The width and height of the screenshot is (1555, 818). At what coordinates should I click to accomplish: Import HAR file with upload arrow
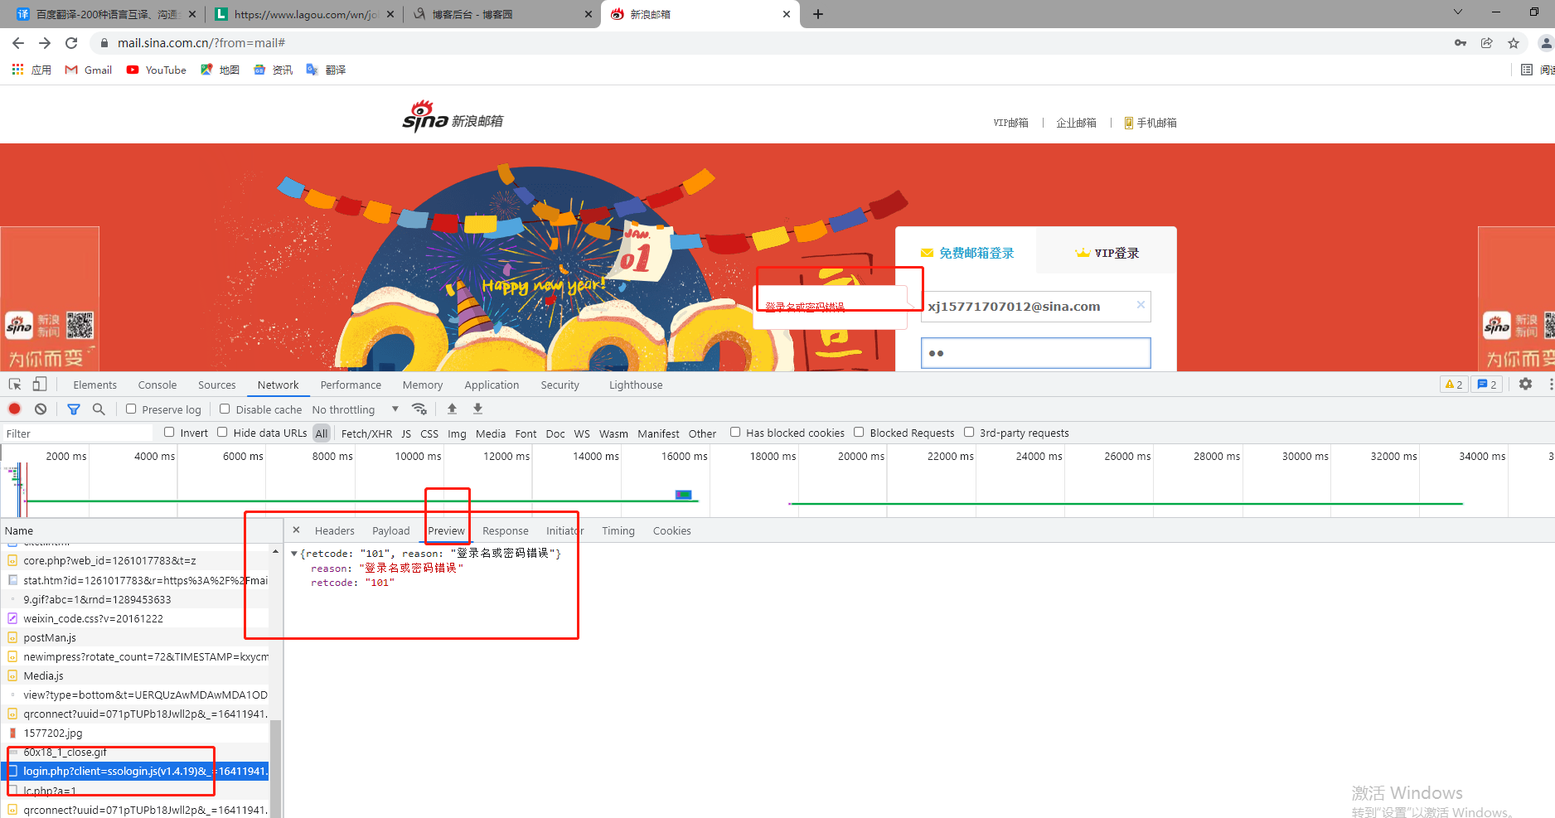[452, 409]
